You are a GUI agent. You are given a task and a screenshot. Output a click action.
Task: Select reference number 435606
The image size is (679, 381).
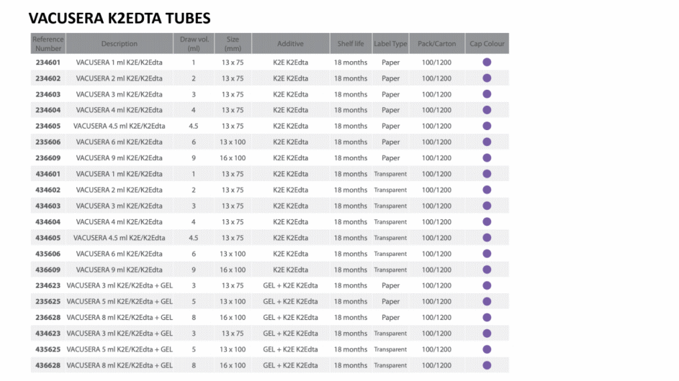[x=48, y=254]
